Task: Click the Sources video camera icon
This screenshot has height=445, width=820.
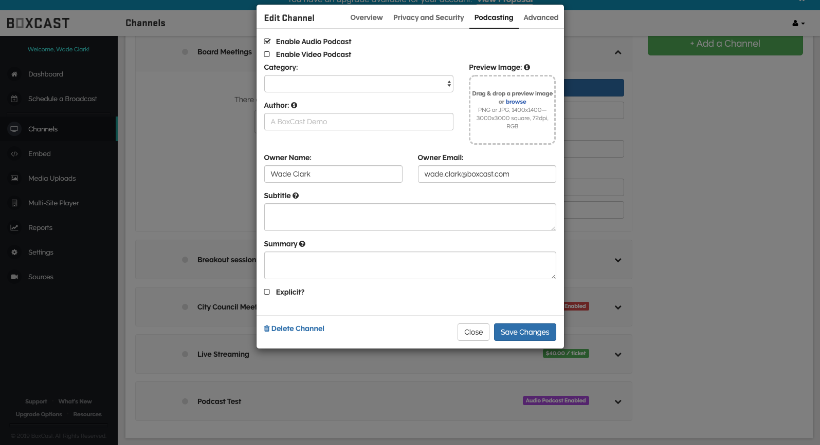Action: (x=14, y=277)
